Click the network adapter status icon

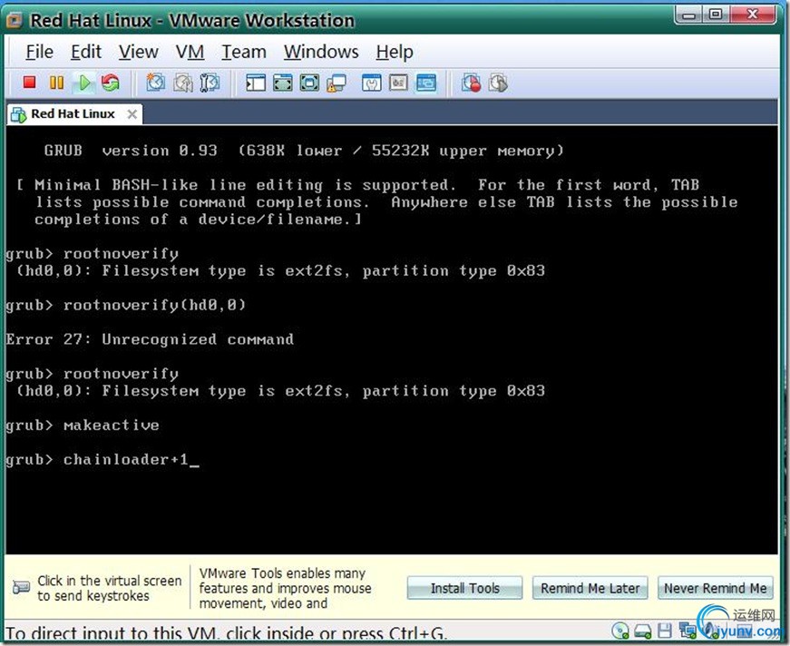pos(688,630)
